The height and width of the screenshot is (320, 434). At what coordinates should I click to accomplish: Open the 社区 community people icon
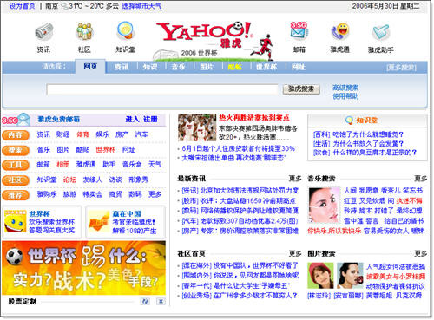click(x=84, y=31)
